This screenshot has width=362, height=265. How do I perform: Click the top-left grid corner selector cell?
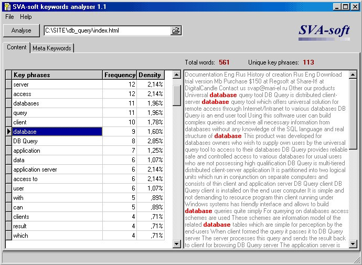(x=9, y=75)
